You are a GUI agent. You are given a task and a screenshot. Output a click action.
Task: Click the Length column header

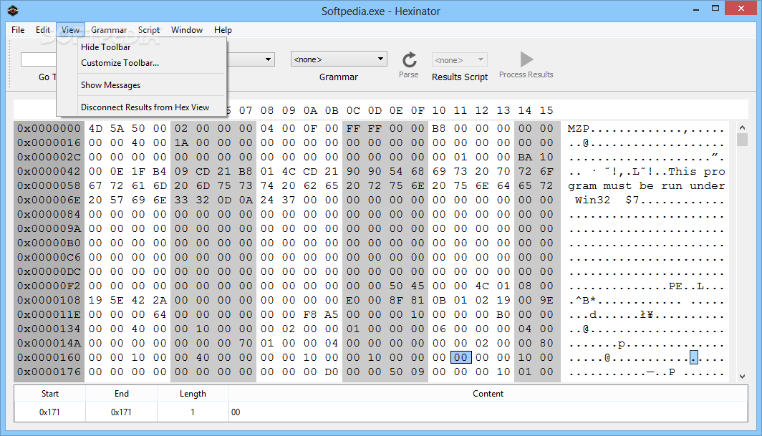point(193,394)
